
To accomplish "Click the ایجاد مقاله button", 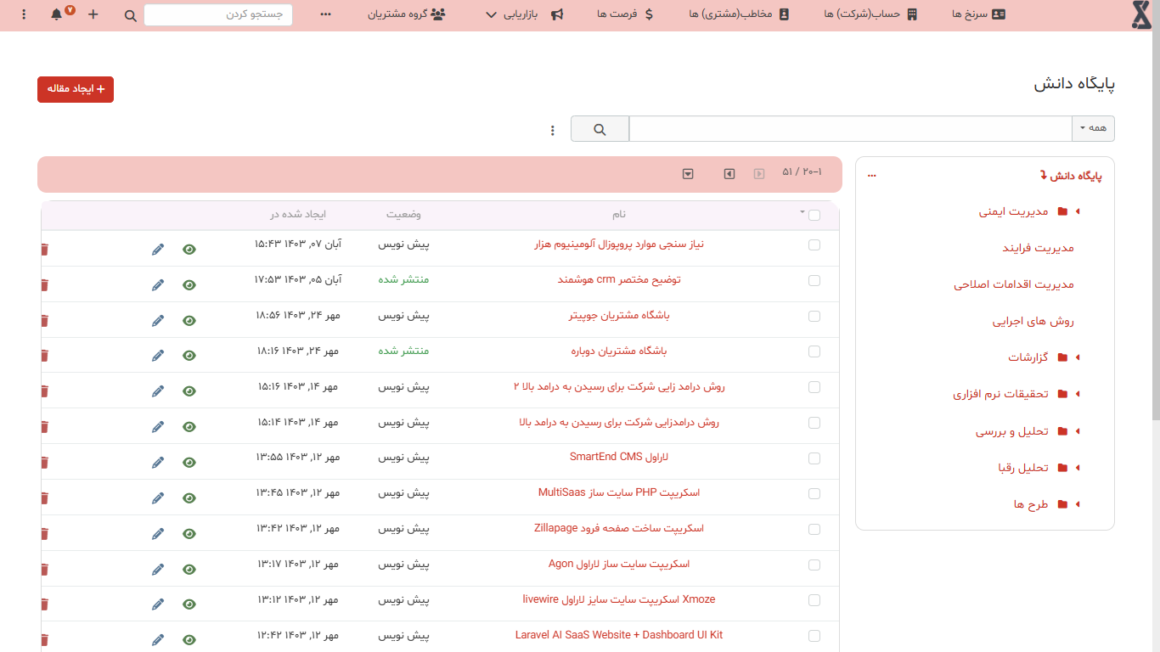I will [76, 89].
